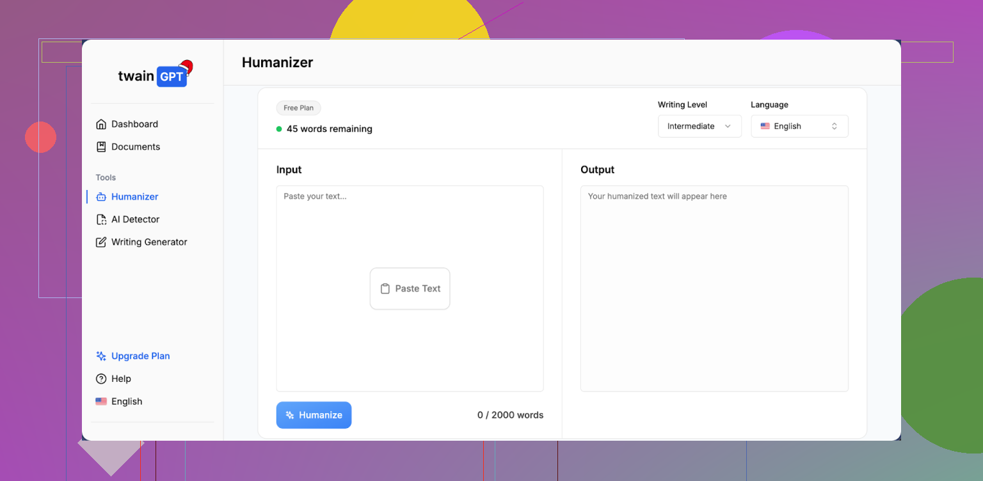Click the Upgrade Plan link

pos(140,356)
